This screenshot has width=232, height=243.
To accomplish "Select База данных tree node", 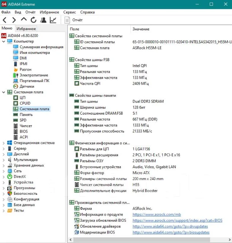I will 24,205.
